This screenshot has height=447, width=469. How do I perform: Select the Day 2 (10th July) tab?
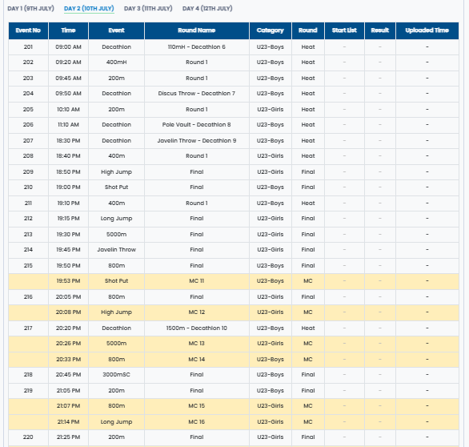[89, 8]
